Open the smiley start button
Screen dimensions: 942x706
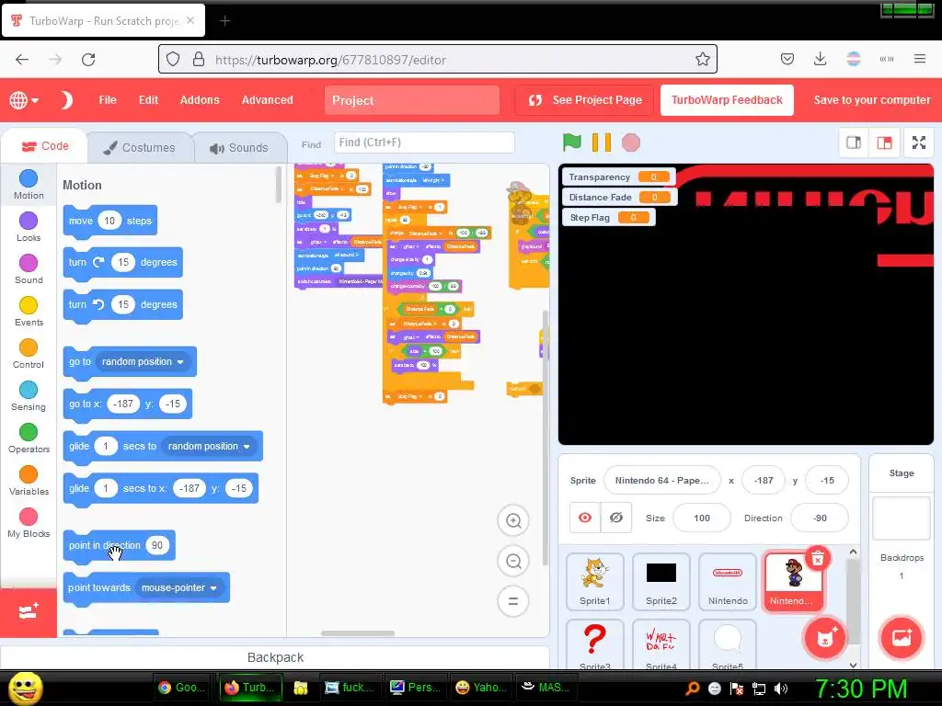click(x=26, y=688)
